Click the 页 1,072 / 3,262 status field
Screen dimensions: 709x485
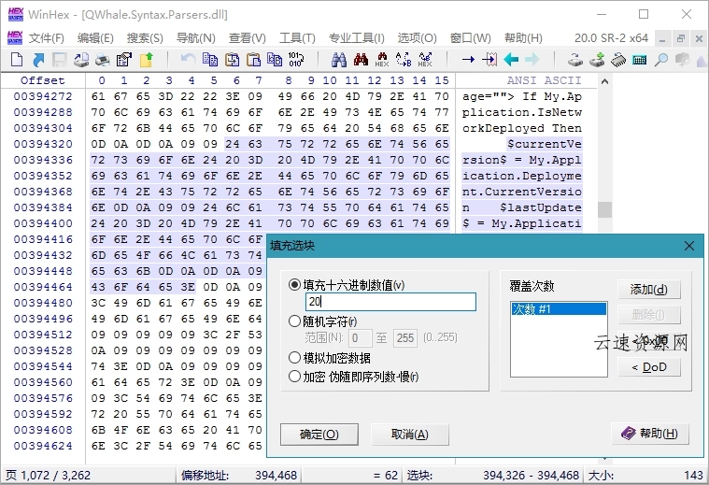pos(89,475)
